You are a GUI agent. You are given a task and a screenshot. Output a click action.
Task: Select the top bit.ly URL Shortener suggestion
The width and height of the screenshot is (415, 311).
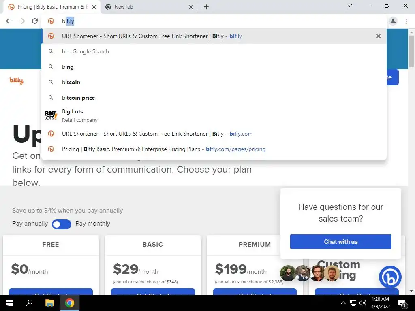[214, 36]
